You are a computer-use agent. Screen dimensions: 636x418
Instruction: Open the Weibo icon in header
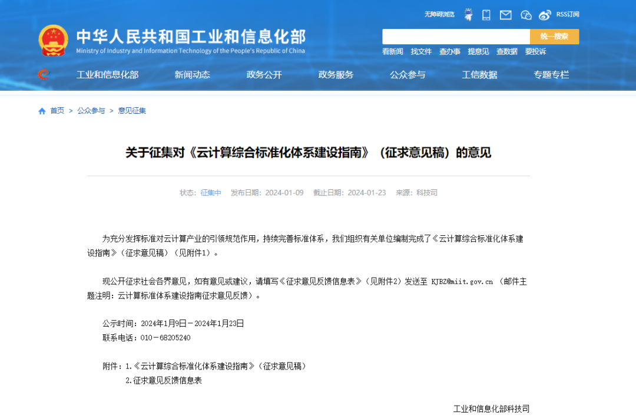coord(545,15)
